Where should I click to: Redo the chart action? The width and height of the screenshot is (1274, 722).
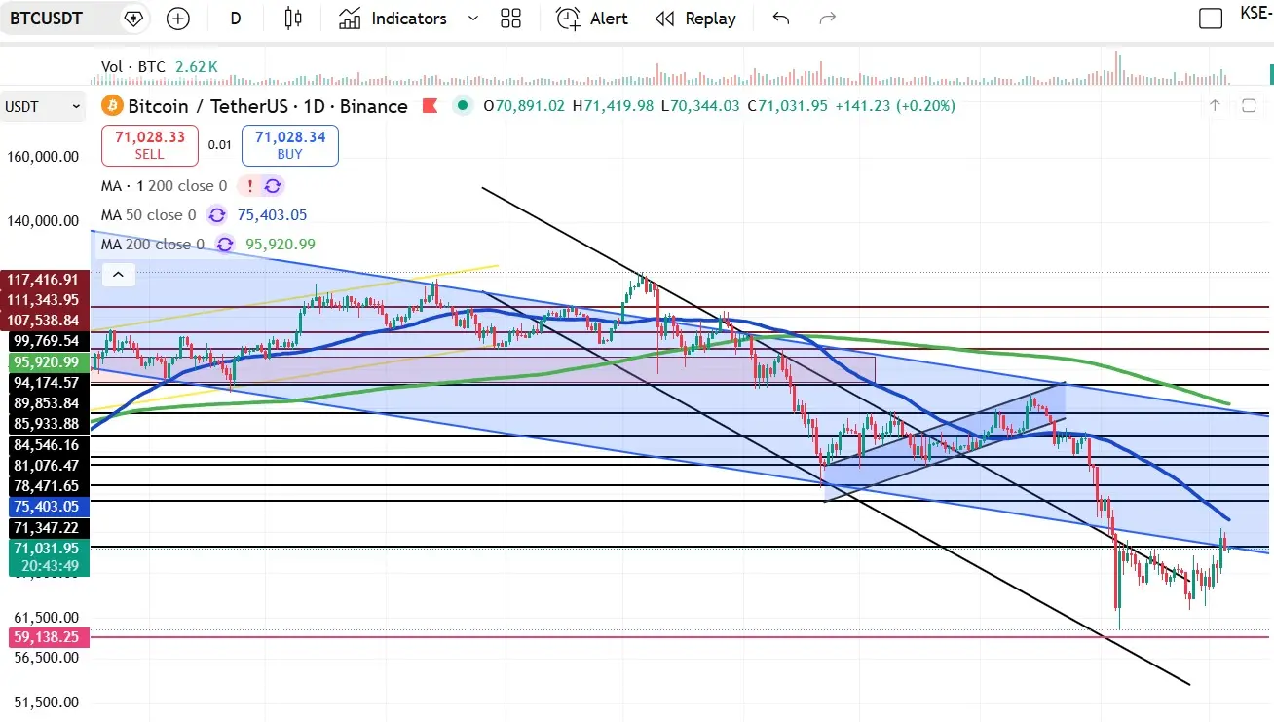(828, 19)
